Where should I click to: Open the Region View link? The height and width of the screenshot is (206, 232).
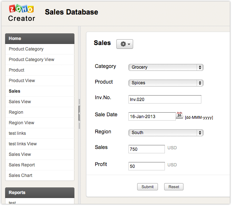[21, 123]
